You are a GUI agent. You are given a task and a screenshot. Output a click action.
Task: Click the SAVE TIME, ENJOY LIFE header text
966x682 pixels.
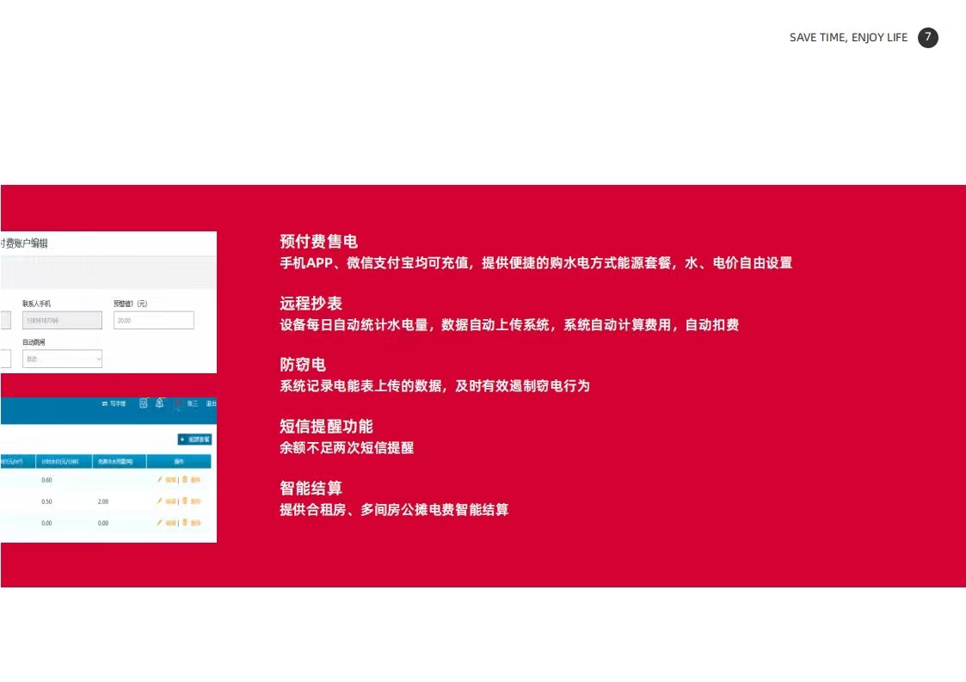click(x=848, y=38)
